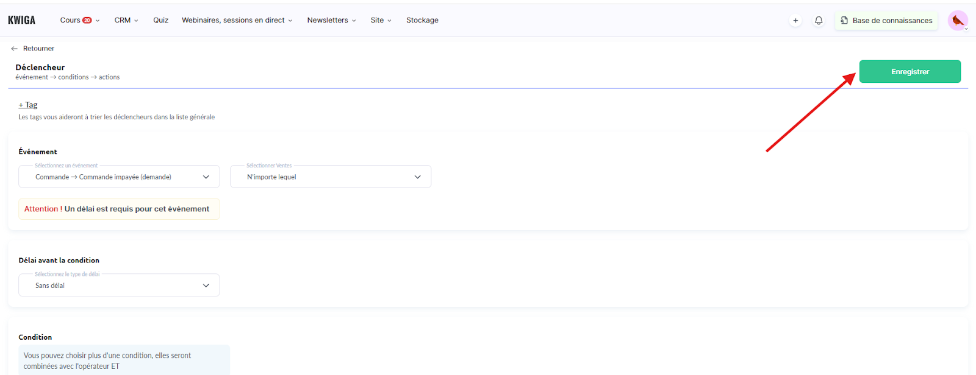Expand the Cours menu
Viewport: 976px width, 375px height.
tap(71, 20)
